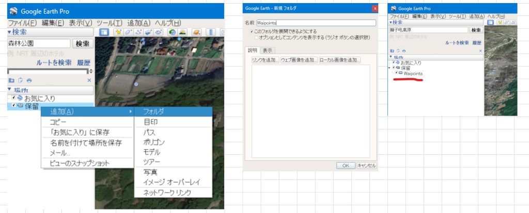Collapse the 検索 panel in the left window
Image resolution: width=529 pixels, height=213 pixels.
(x=9, y=32)
